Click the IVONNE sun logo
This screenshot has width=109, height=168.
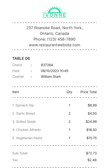[55, 11]
